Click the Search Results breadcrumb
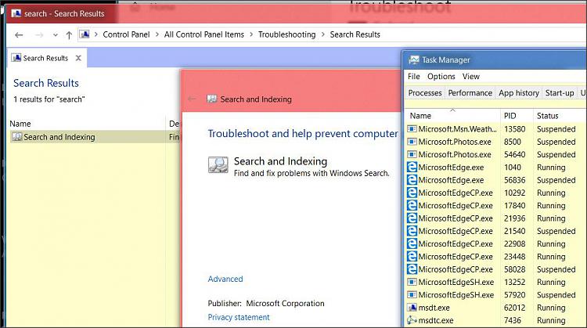This screenshot has width=587, height=328. (355, 34)
